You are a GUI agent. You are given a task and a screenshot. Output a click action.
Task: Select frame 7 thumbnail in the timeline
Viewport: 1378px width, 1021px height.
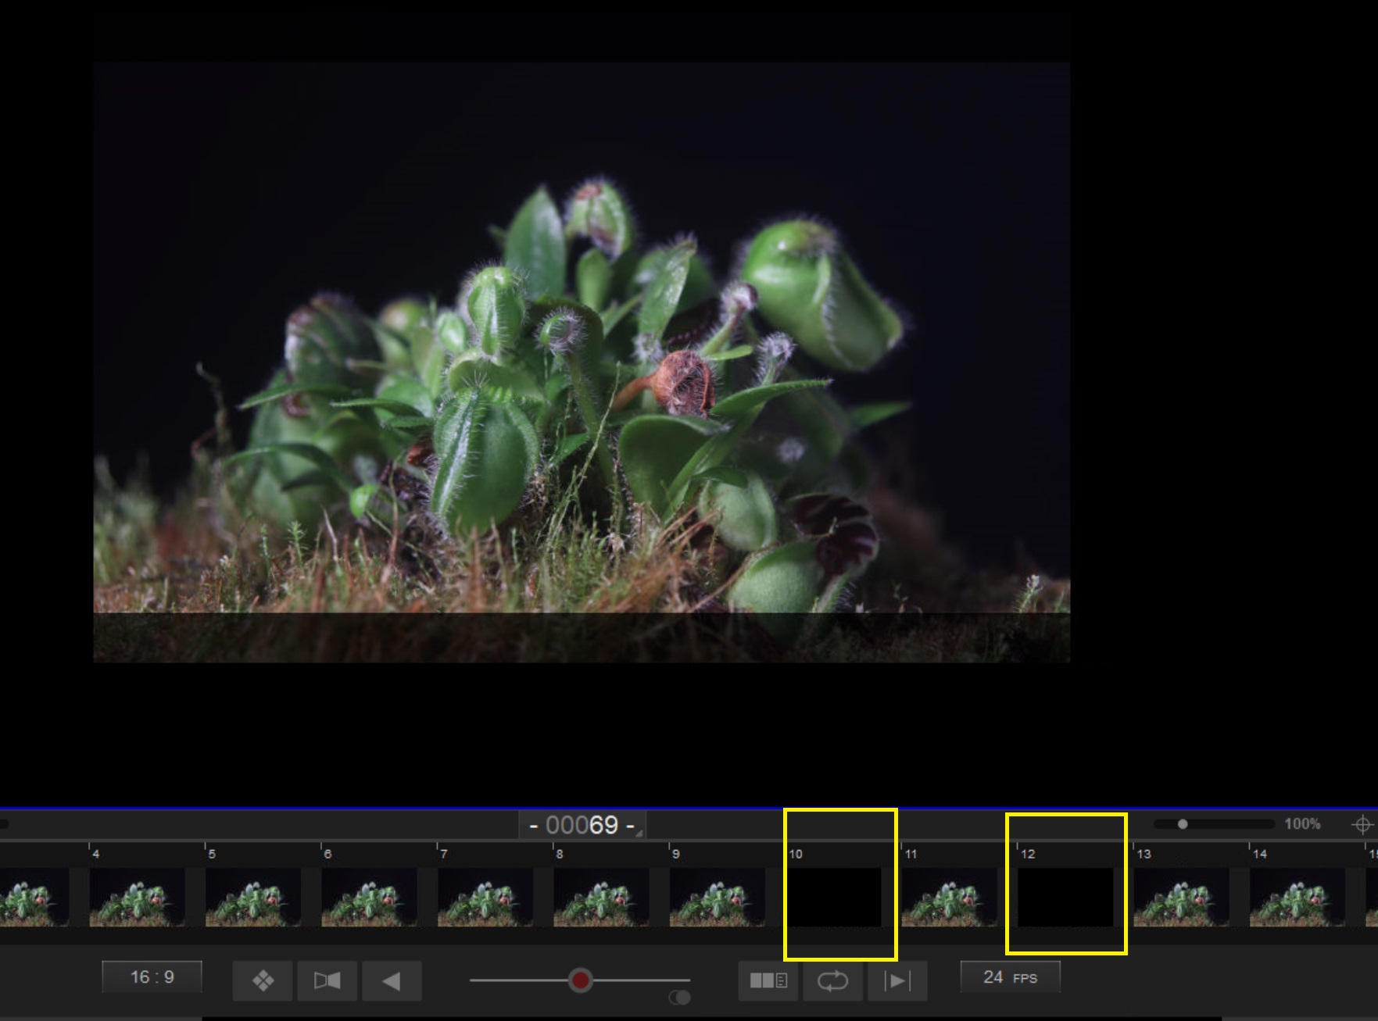coord(485,897)
